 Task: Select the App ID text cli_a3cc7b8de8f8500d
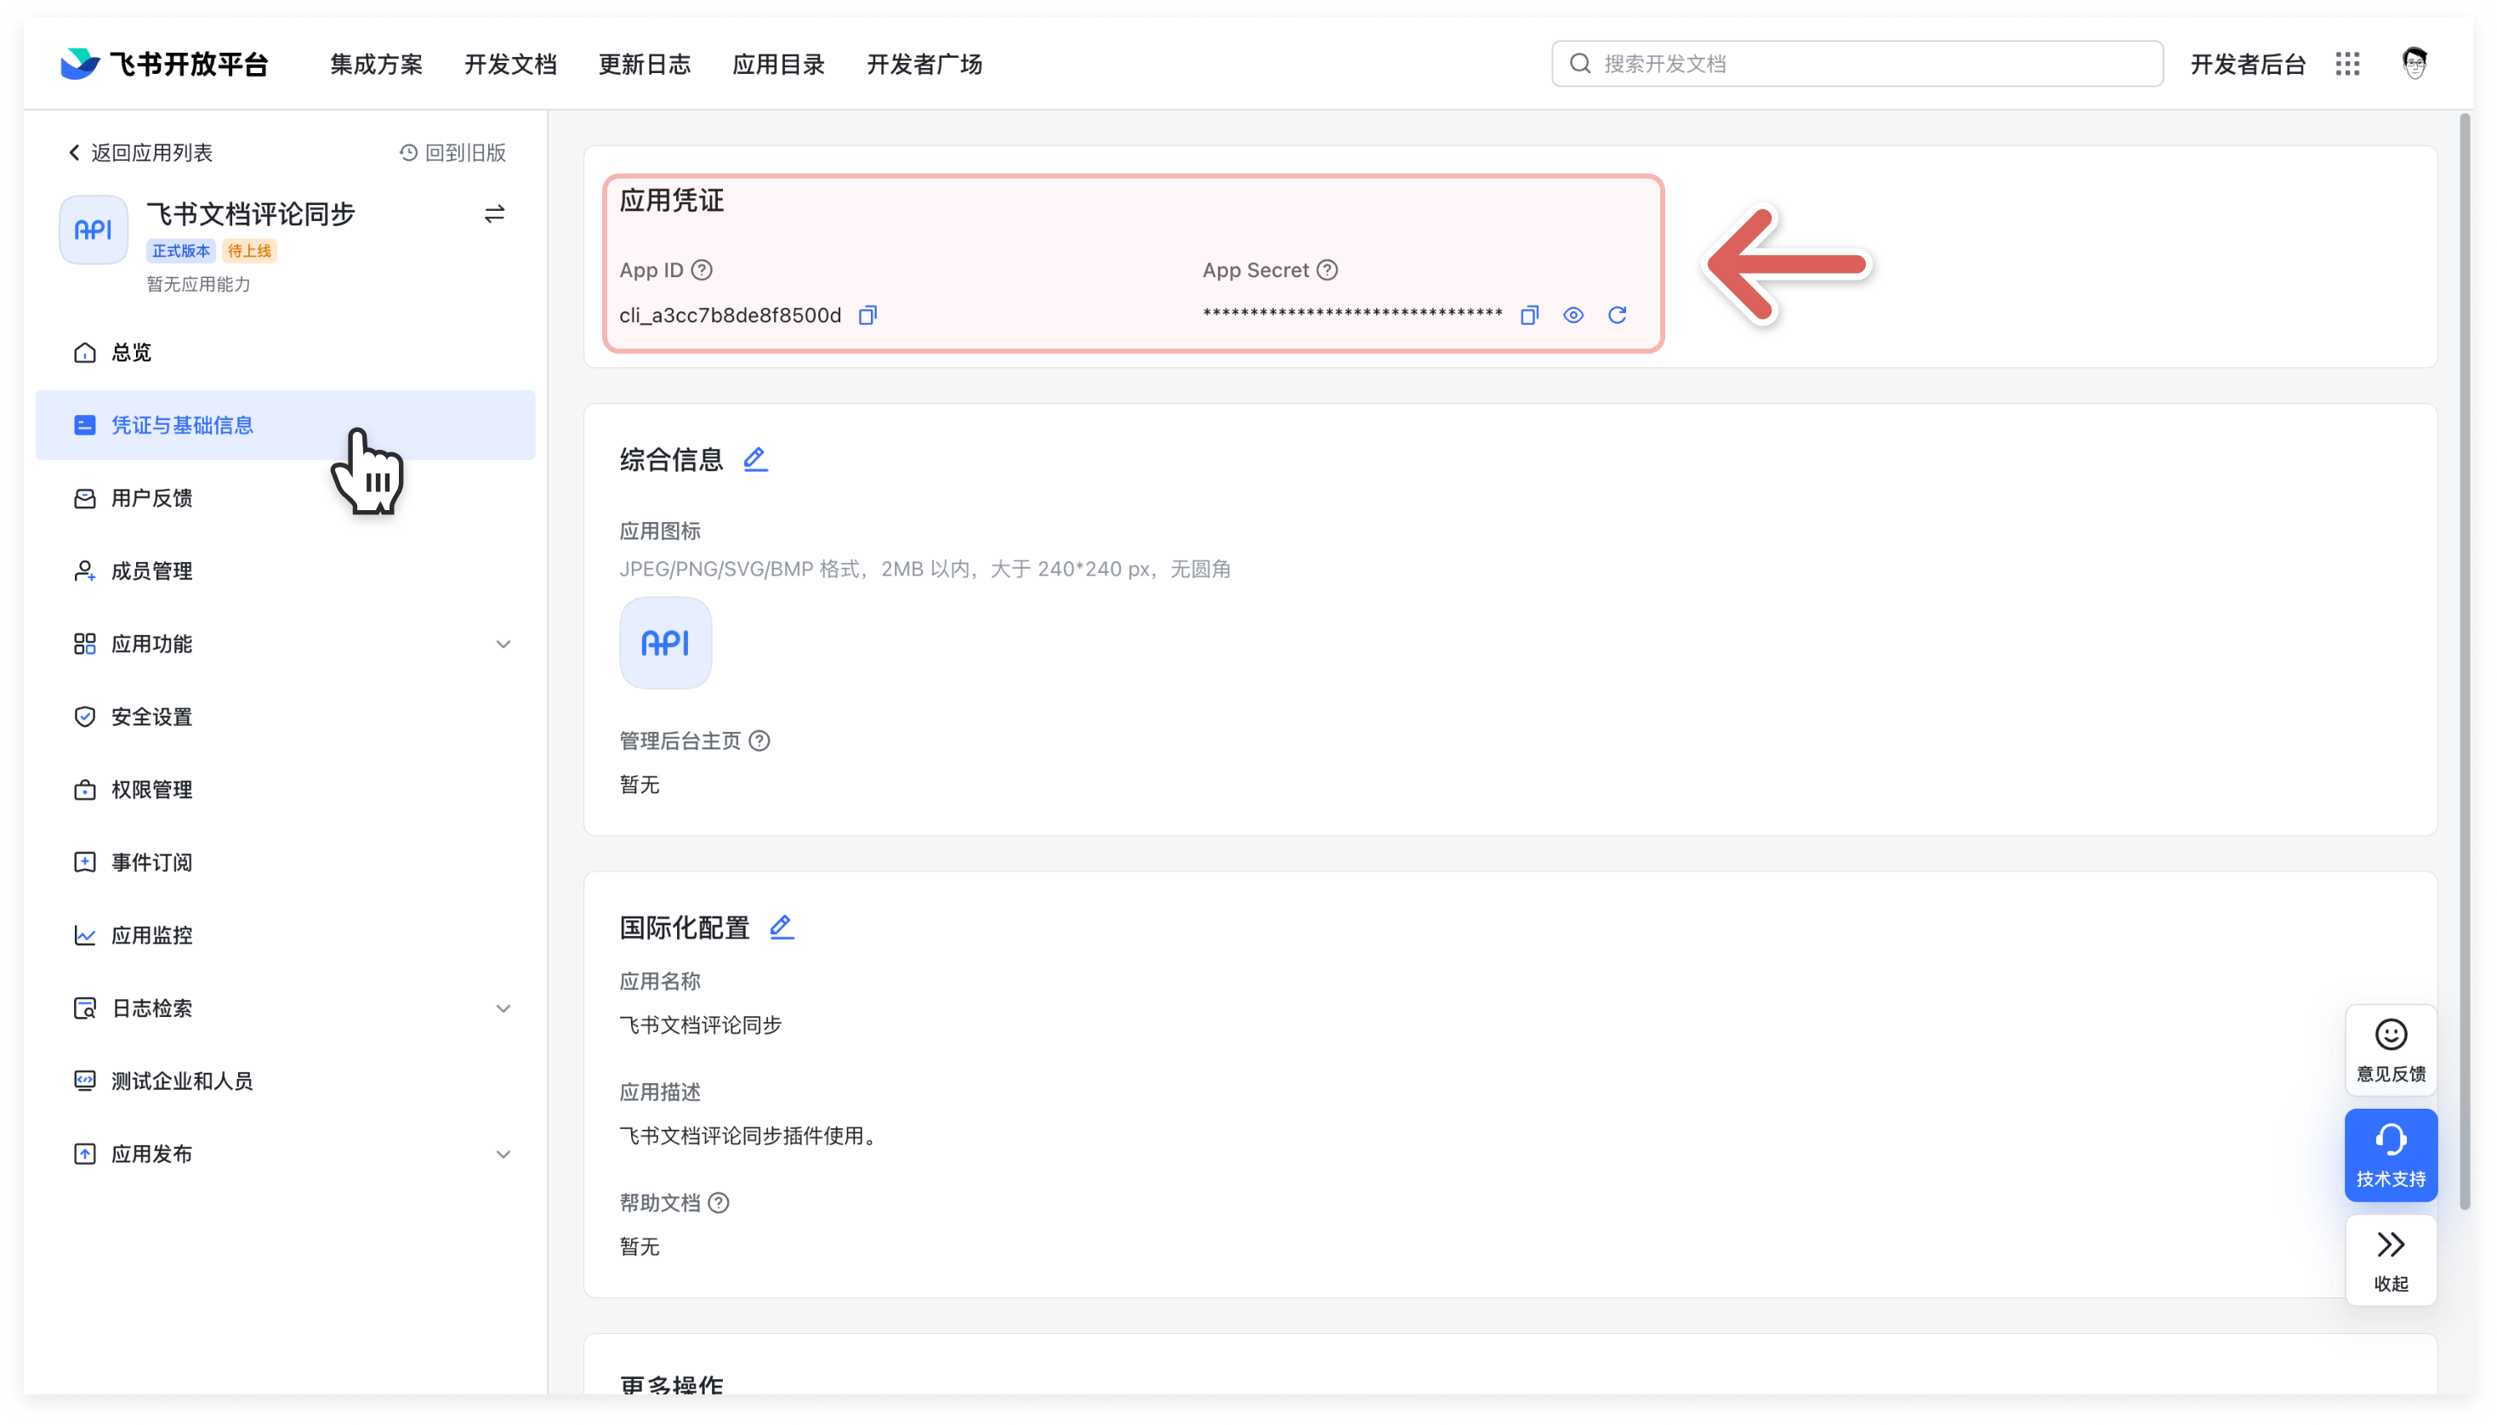pos(731,315)
